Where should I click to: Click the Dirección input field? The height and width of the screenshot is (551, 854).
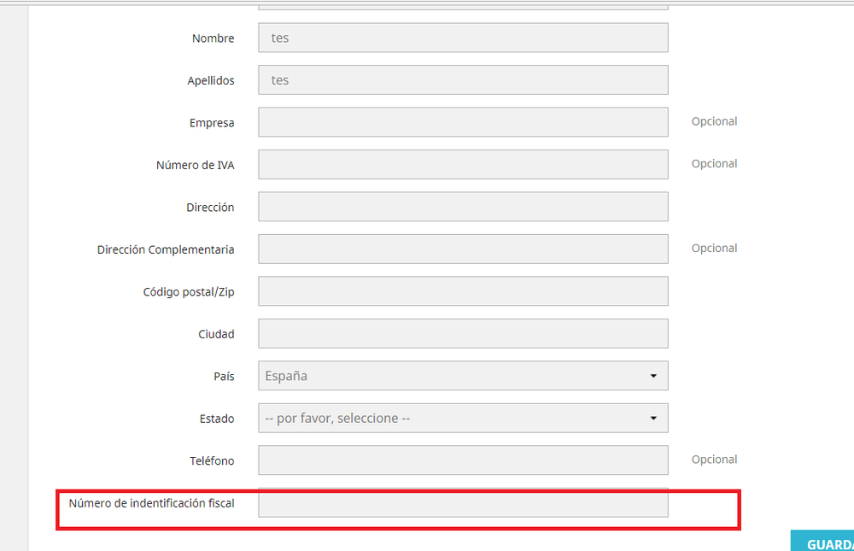pos(463,207)
